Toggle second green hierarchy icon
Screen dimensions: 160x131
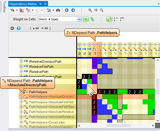tap(92, 19)
